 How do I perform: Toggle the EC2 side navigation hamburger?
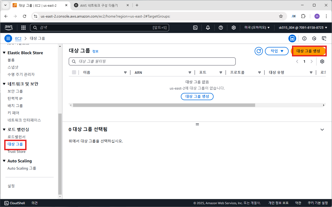pos(8,38)
